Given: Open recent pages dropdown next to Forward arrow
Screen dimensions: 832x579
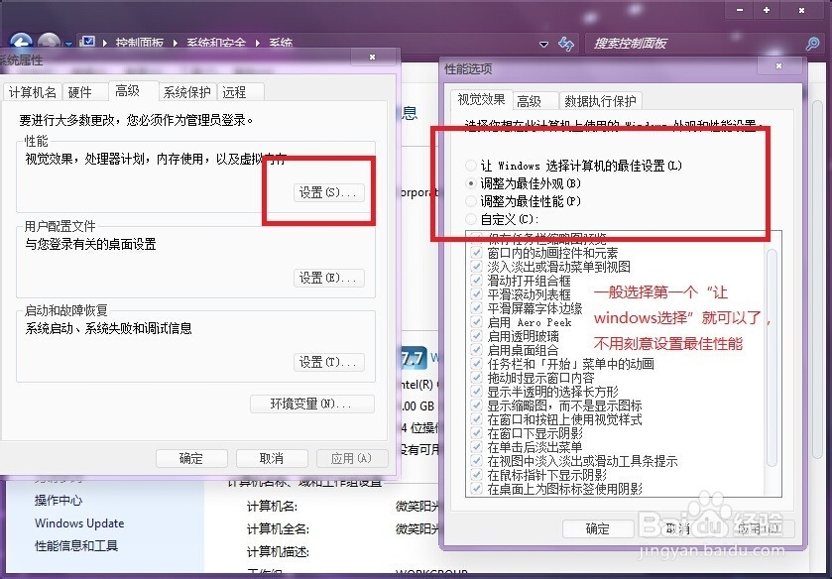Looking at the screenshot, I should click(x=68, y=44).
